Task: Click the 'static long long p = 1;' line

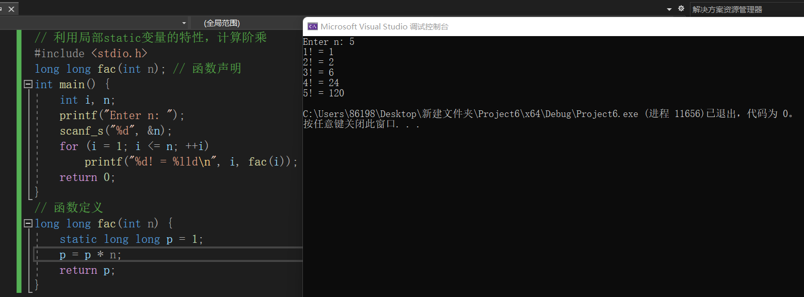Action: tap(132, 239)
